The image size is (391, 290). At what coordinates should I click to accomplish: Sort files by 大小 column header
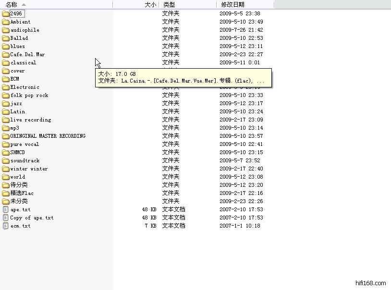[150, 4]
